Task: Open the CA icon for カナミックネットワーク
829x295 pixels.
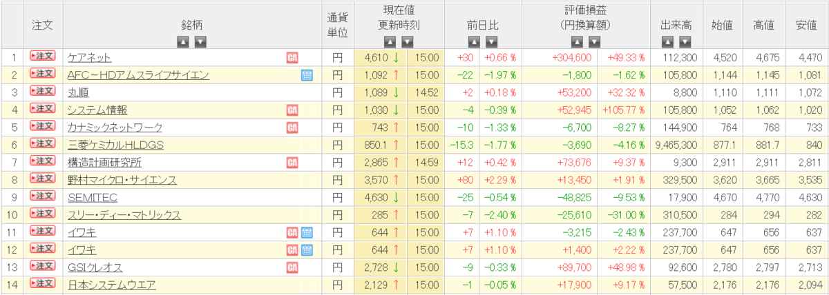Action: pos(292,128)
